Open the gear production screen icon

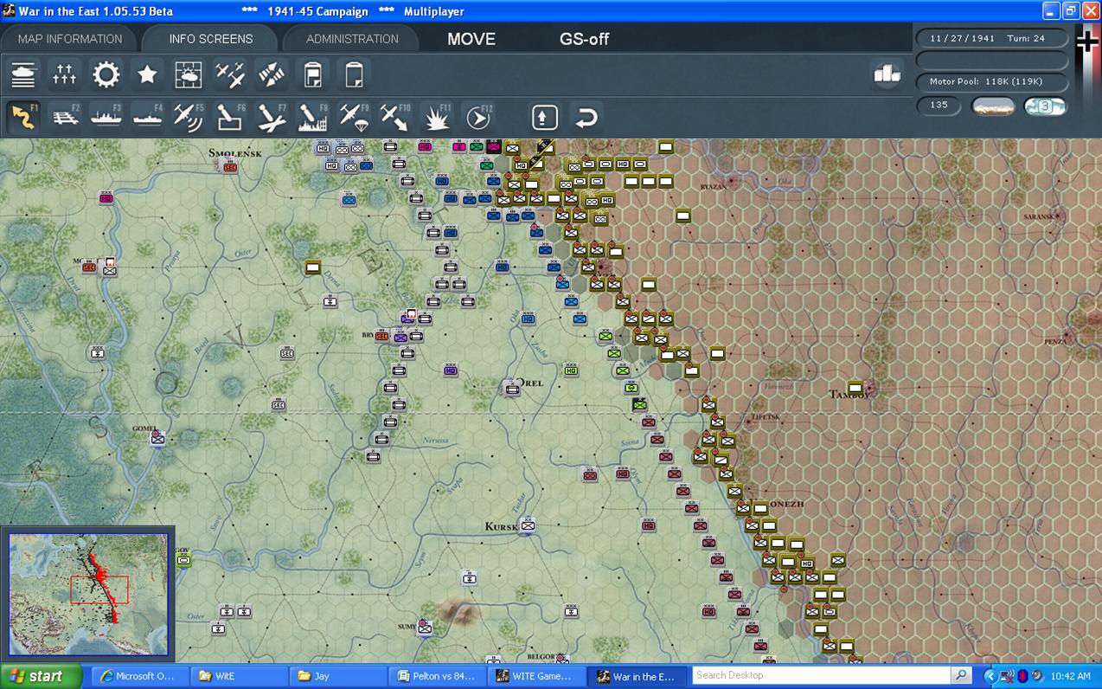click(x=106, y=75)
